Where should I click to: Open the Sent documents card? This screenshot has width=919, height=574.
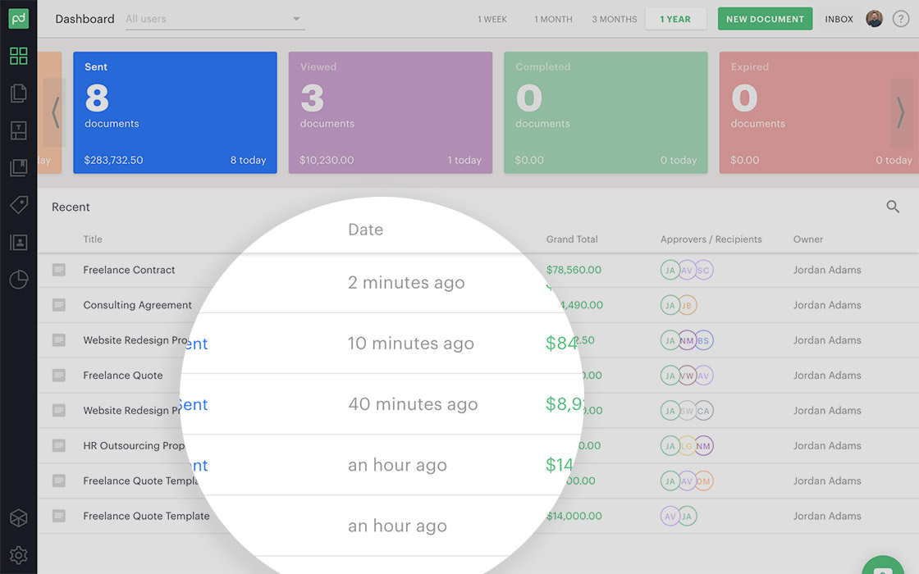point(176,112)
